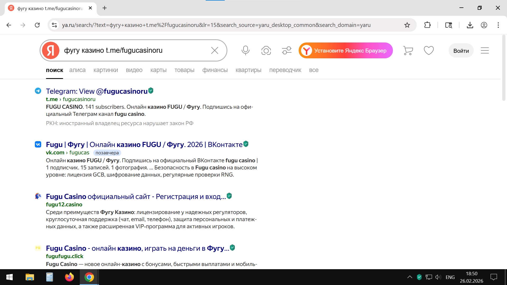Switch to the картинки tab
The image size is (507, 285).
(x=106, y=70)
